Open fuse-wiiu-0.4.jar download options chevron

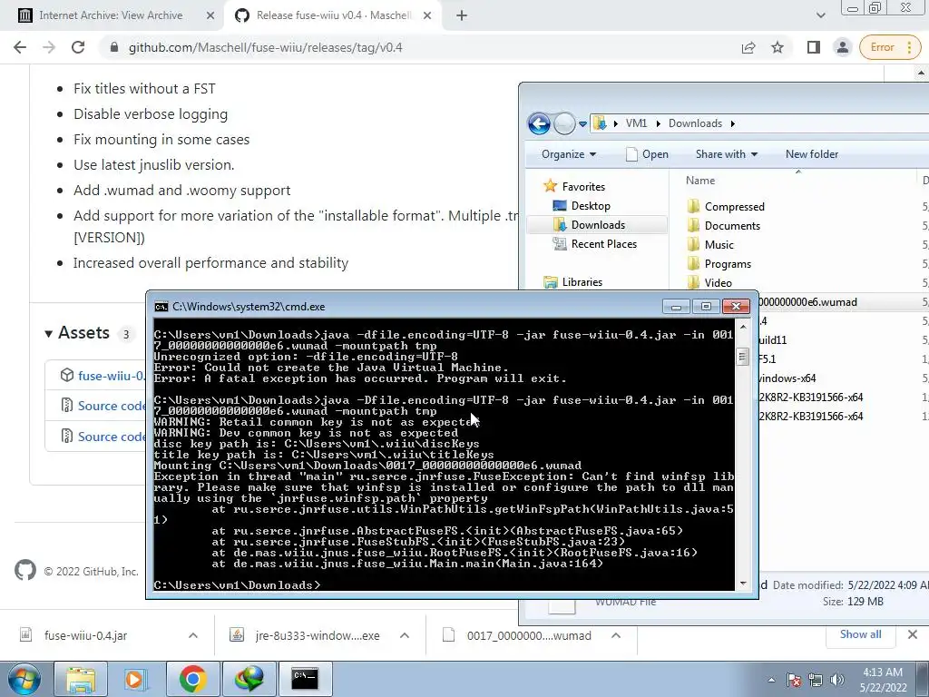coord(192,635)
